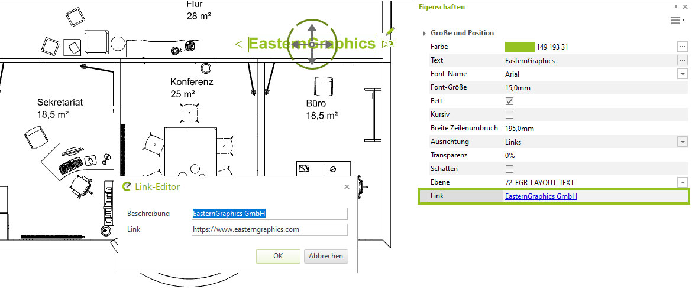Open the Ebene layer dropdown
692x302 pixels.
(683, 182)
